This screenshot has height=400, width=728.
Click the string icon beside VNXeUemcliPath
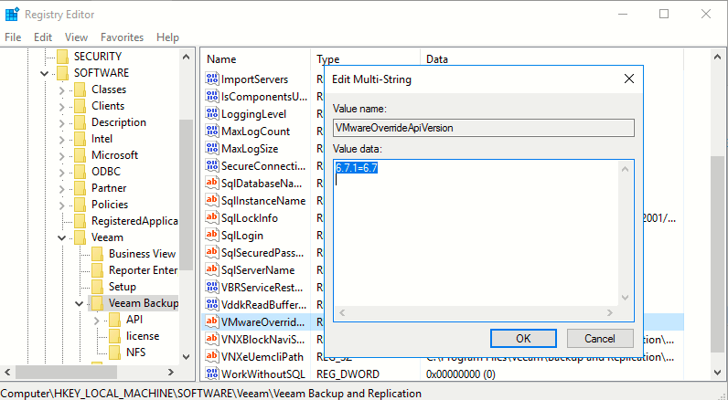pyautogui.click(x=211, y=356)
